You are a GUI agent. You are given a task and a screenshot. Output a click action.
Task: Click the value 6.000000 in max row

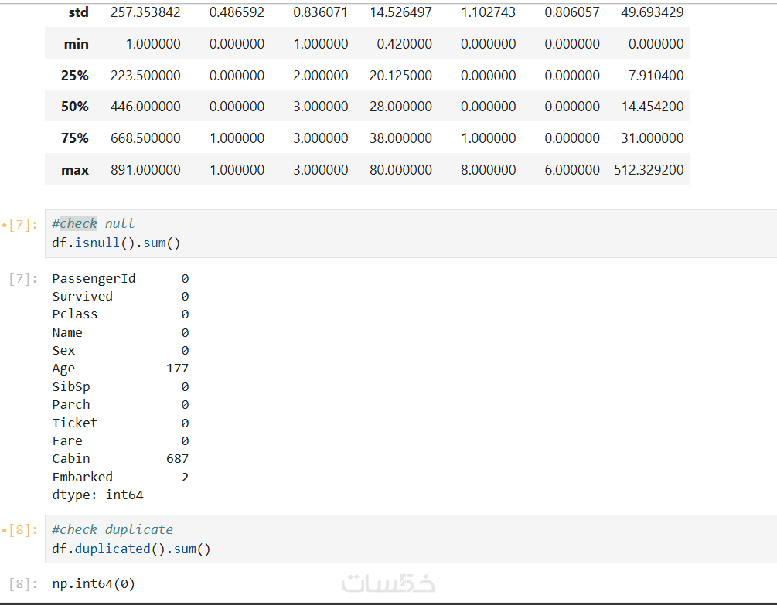pyautogui.click(x=572, y=170)
